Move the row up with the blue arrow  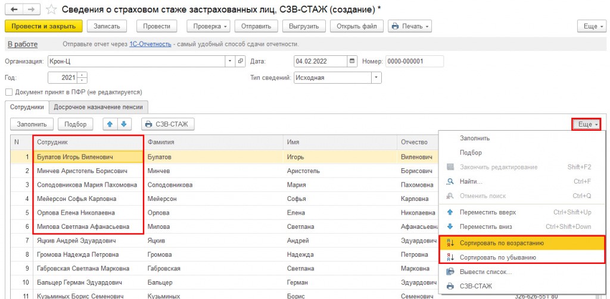click(111, 124)
